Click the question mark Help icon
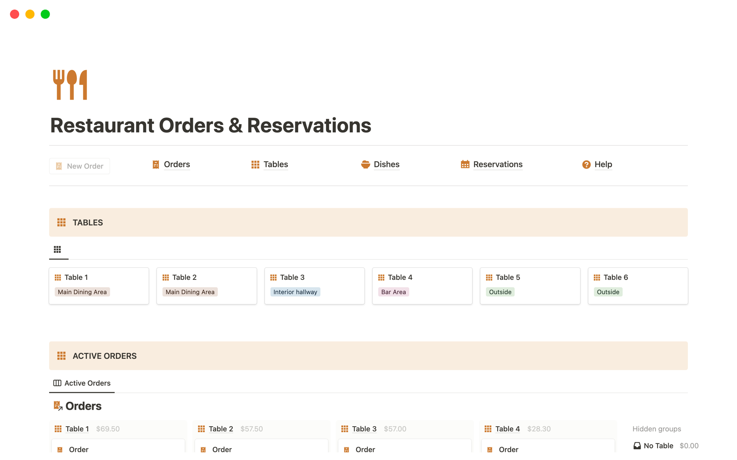The width and height of the screenshot is (737, 460). 587,164
